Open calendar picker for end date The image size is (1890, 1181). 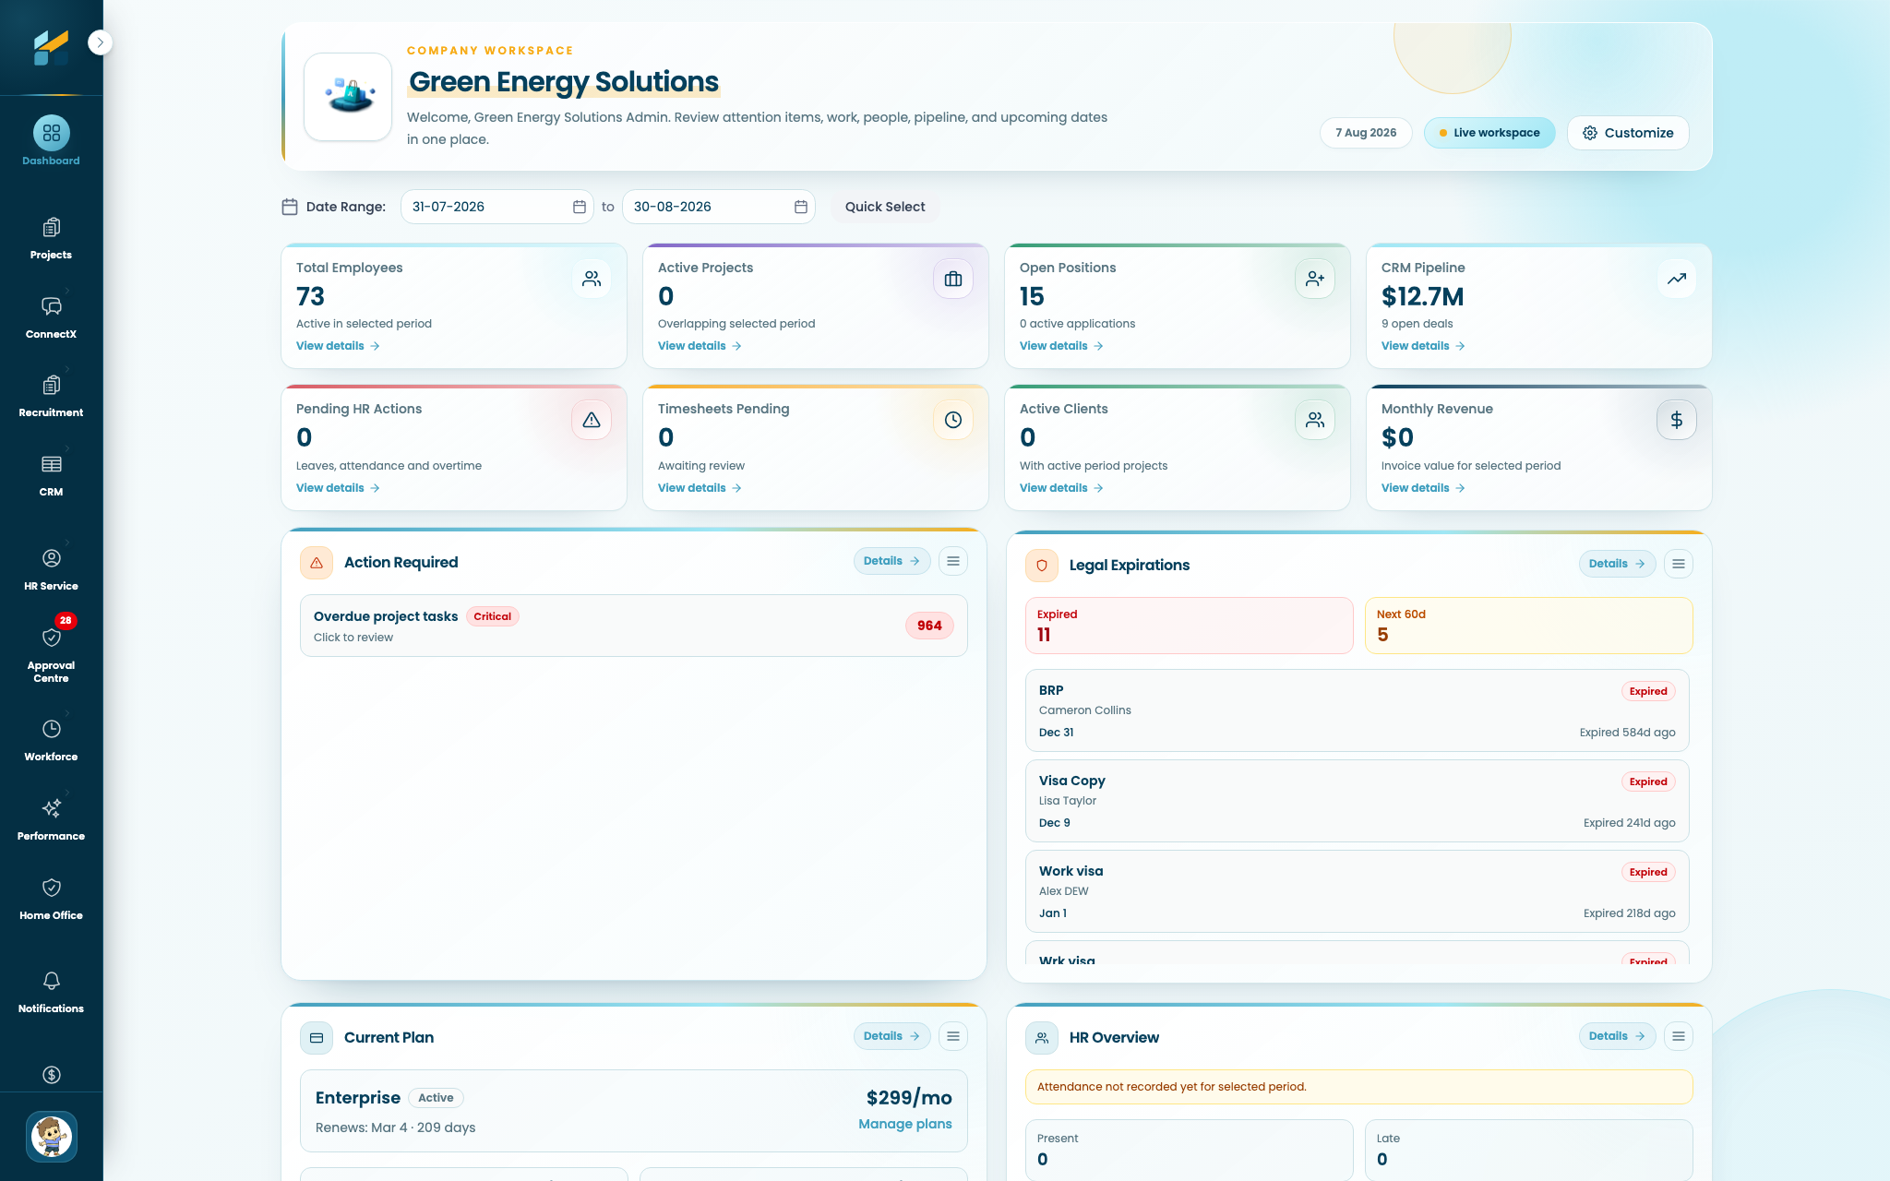801,207
